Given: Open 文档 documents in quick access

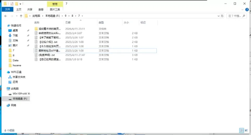Looking at the screenshot, I should tap(15, 40).
